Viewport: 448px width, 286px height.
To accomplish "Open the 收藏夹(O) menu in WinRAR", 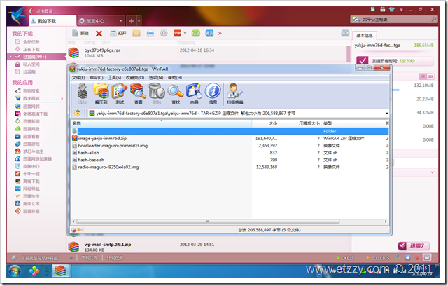I will pos(135,78).
